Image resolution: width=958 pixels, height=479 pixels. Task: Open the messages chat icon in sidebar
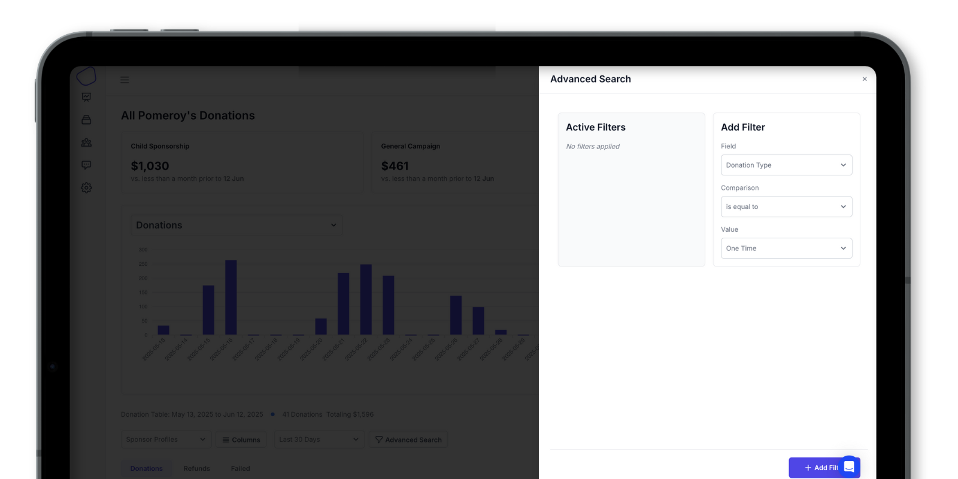(x=86, y=165)
